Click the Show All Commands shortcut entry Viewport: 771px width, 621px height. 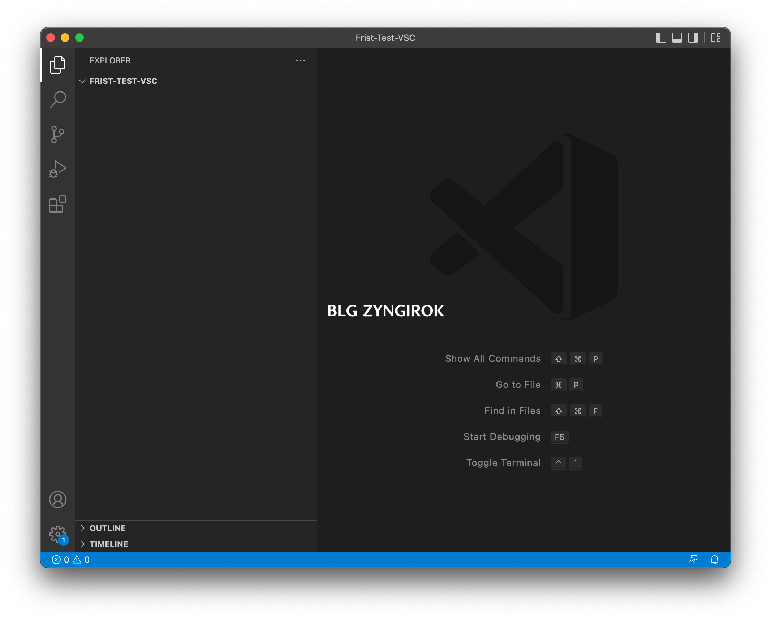click(492, 359)
